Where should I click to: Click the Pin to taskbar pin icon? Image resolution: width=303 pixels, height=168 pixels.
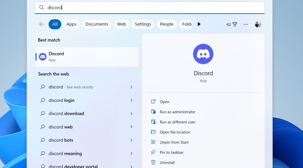pyautogui.click(x=153, y=152)
